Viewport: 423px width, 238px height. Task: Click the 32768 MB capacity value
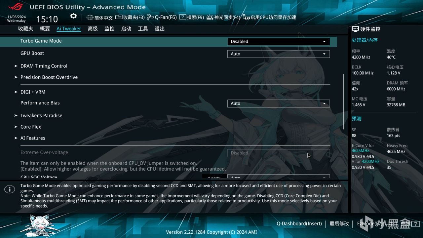coord(396,105)
